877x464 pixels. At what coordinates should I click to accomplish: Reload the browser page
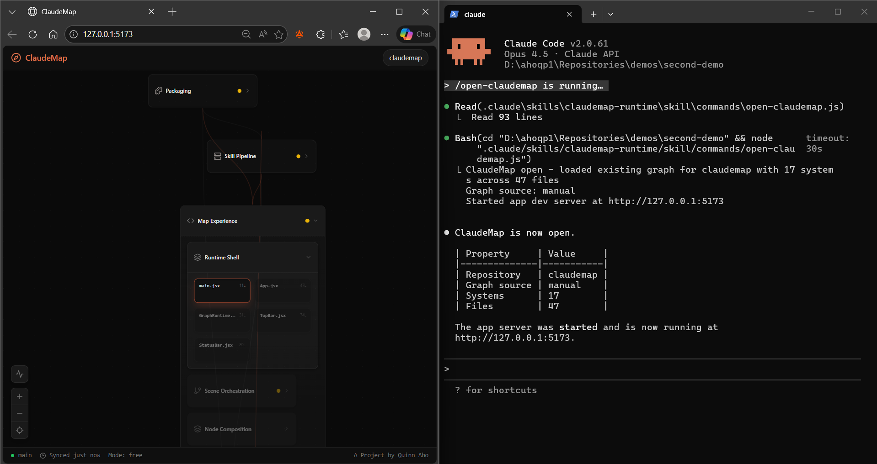tap(32, 34)
